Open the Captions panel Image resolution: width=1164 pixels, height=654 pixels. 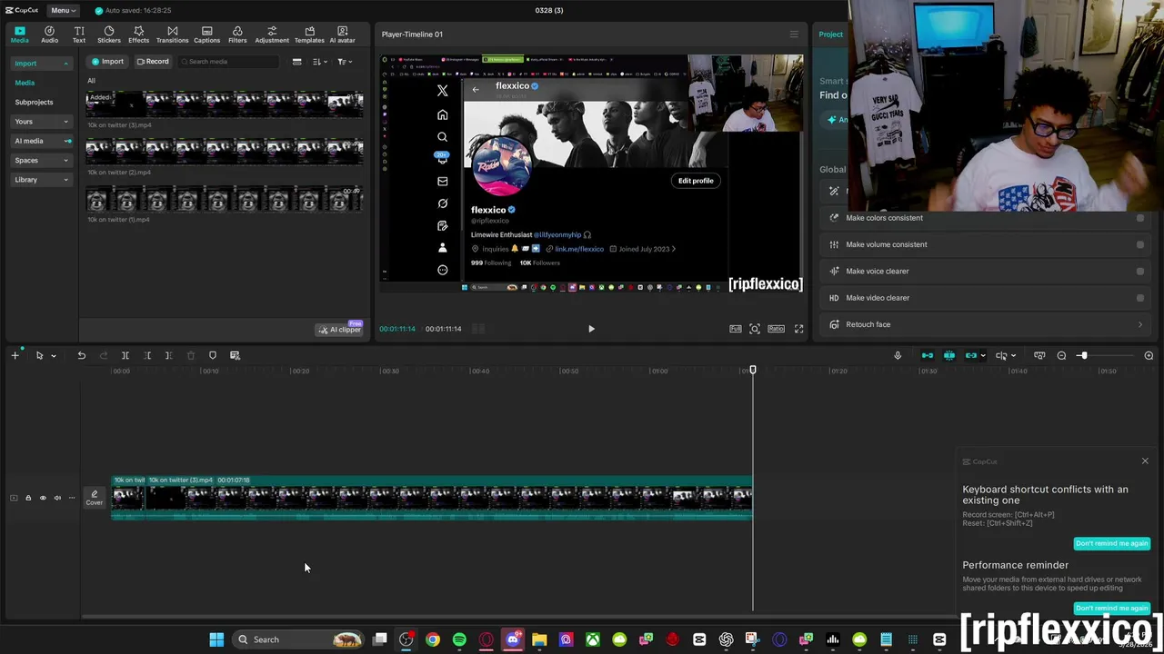point(206,35)
